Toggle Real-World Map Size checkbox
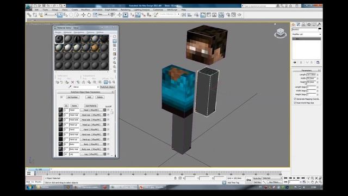 pos(295,103)
